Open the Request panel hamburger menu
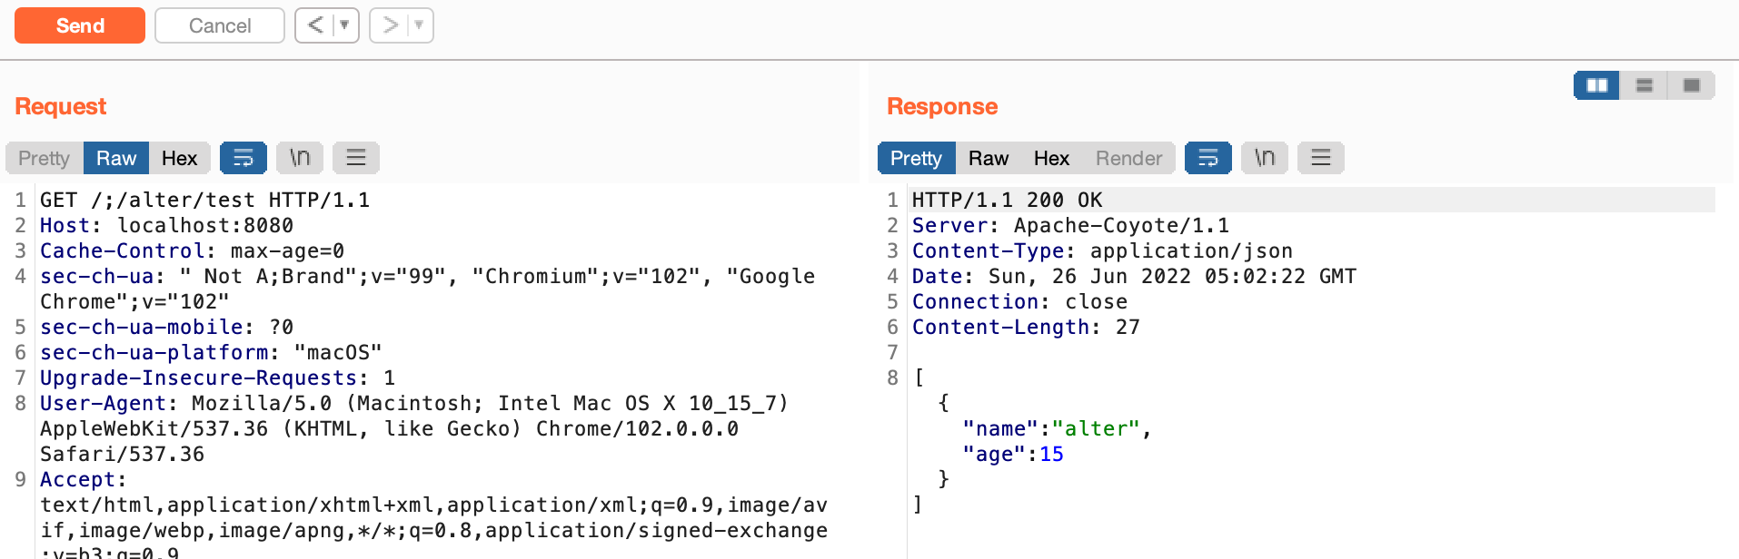 [356, 158]
